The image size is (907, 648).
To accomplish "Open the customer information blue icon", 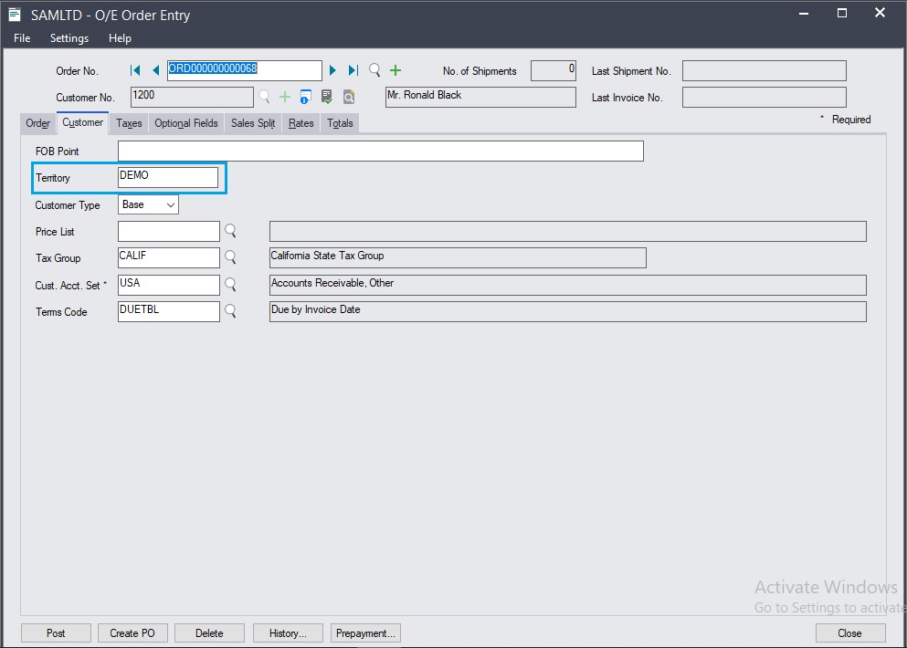I will point(305,97).
